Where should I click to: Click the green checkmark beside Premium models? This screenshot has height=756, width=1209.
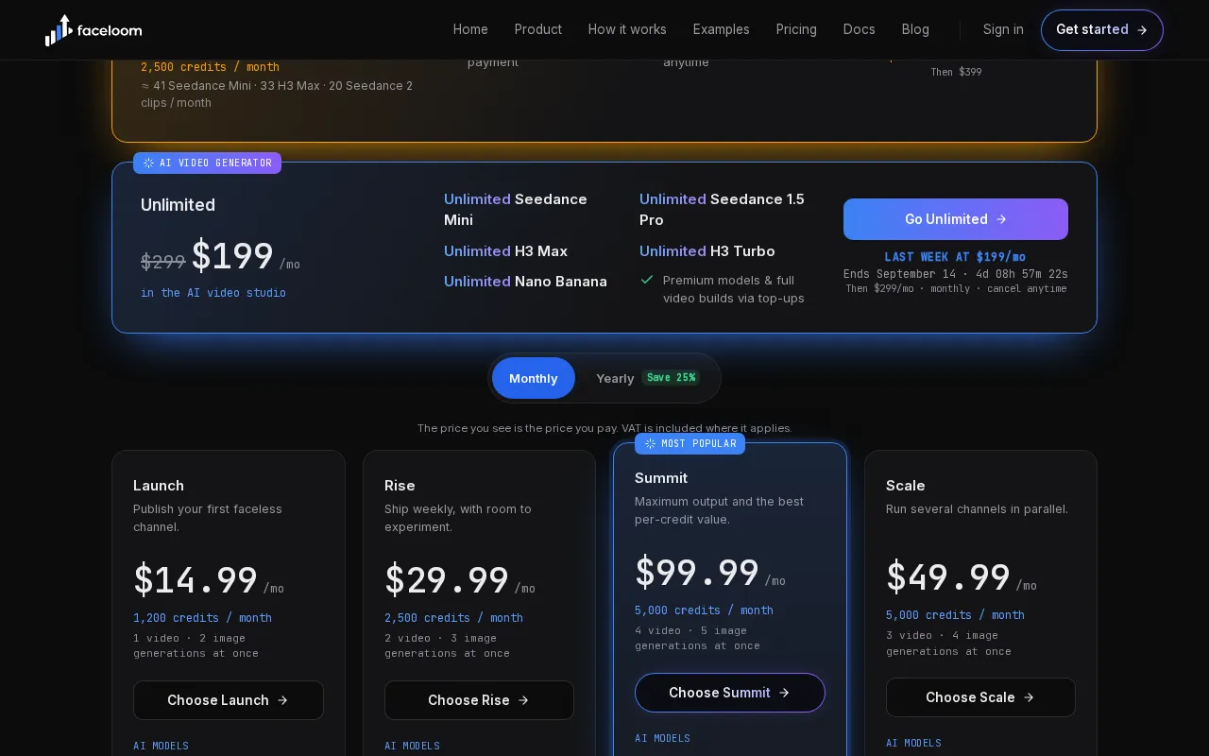[x=647, y=280]
